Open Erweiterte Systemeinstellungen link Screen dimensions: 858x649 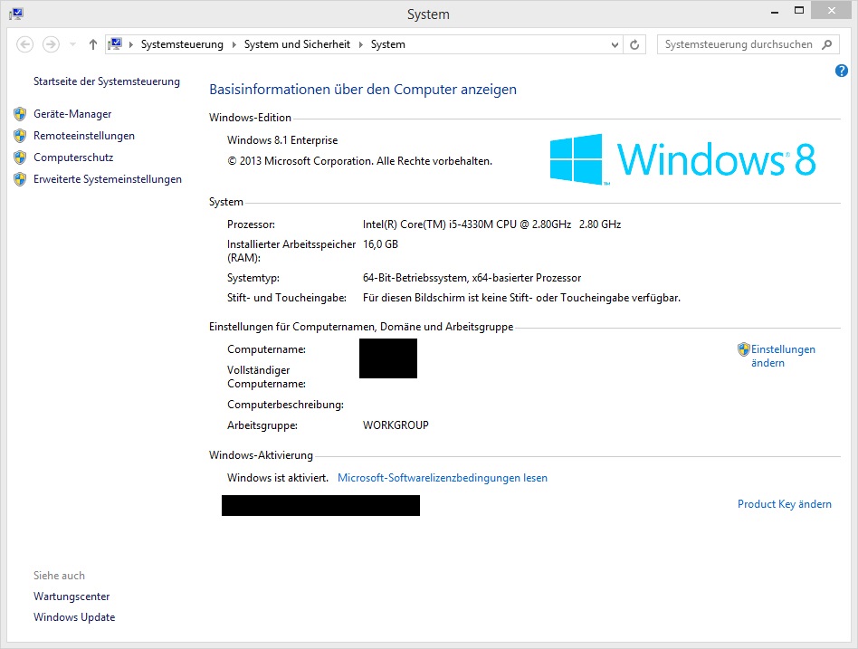(107, 179)
